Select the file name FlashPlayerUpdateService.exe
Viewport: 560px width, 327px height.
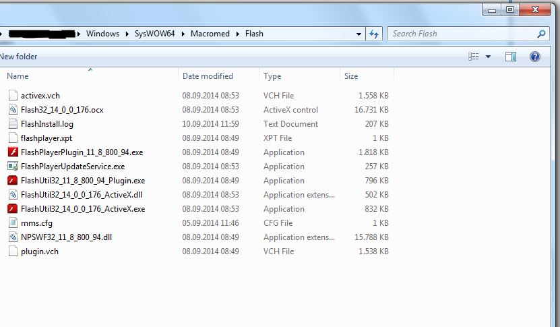[73, 167]
